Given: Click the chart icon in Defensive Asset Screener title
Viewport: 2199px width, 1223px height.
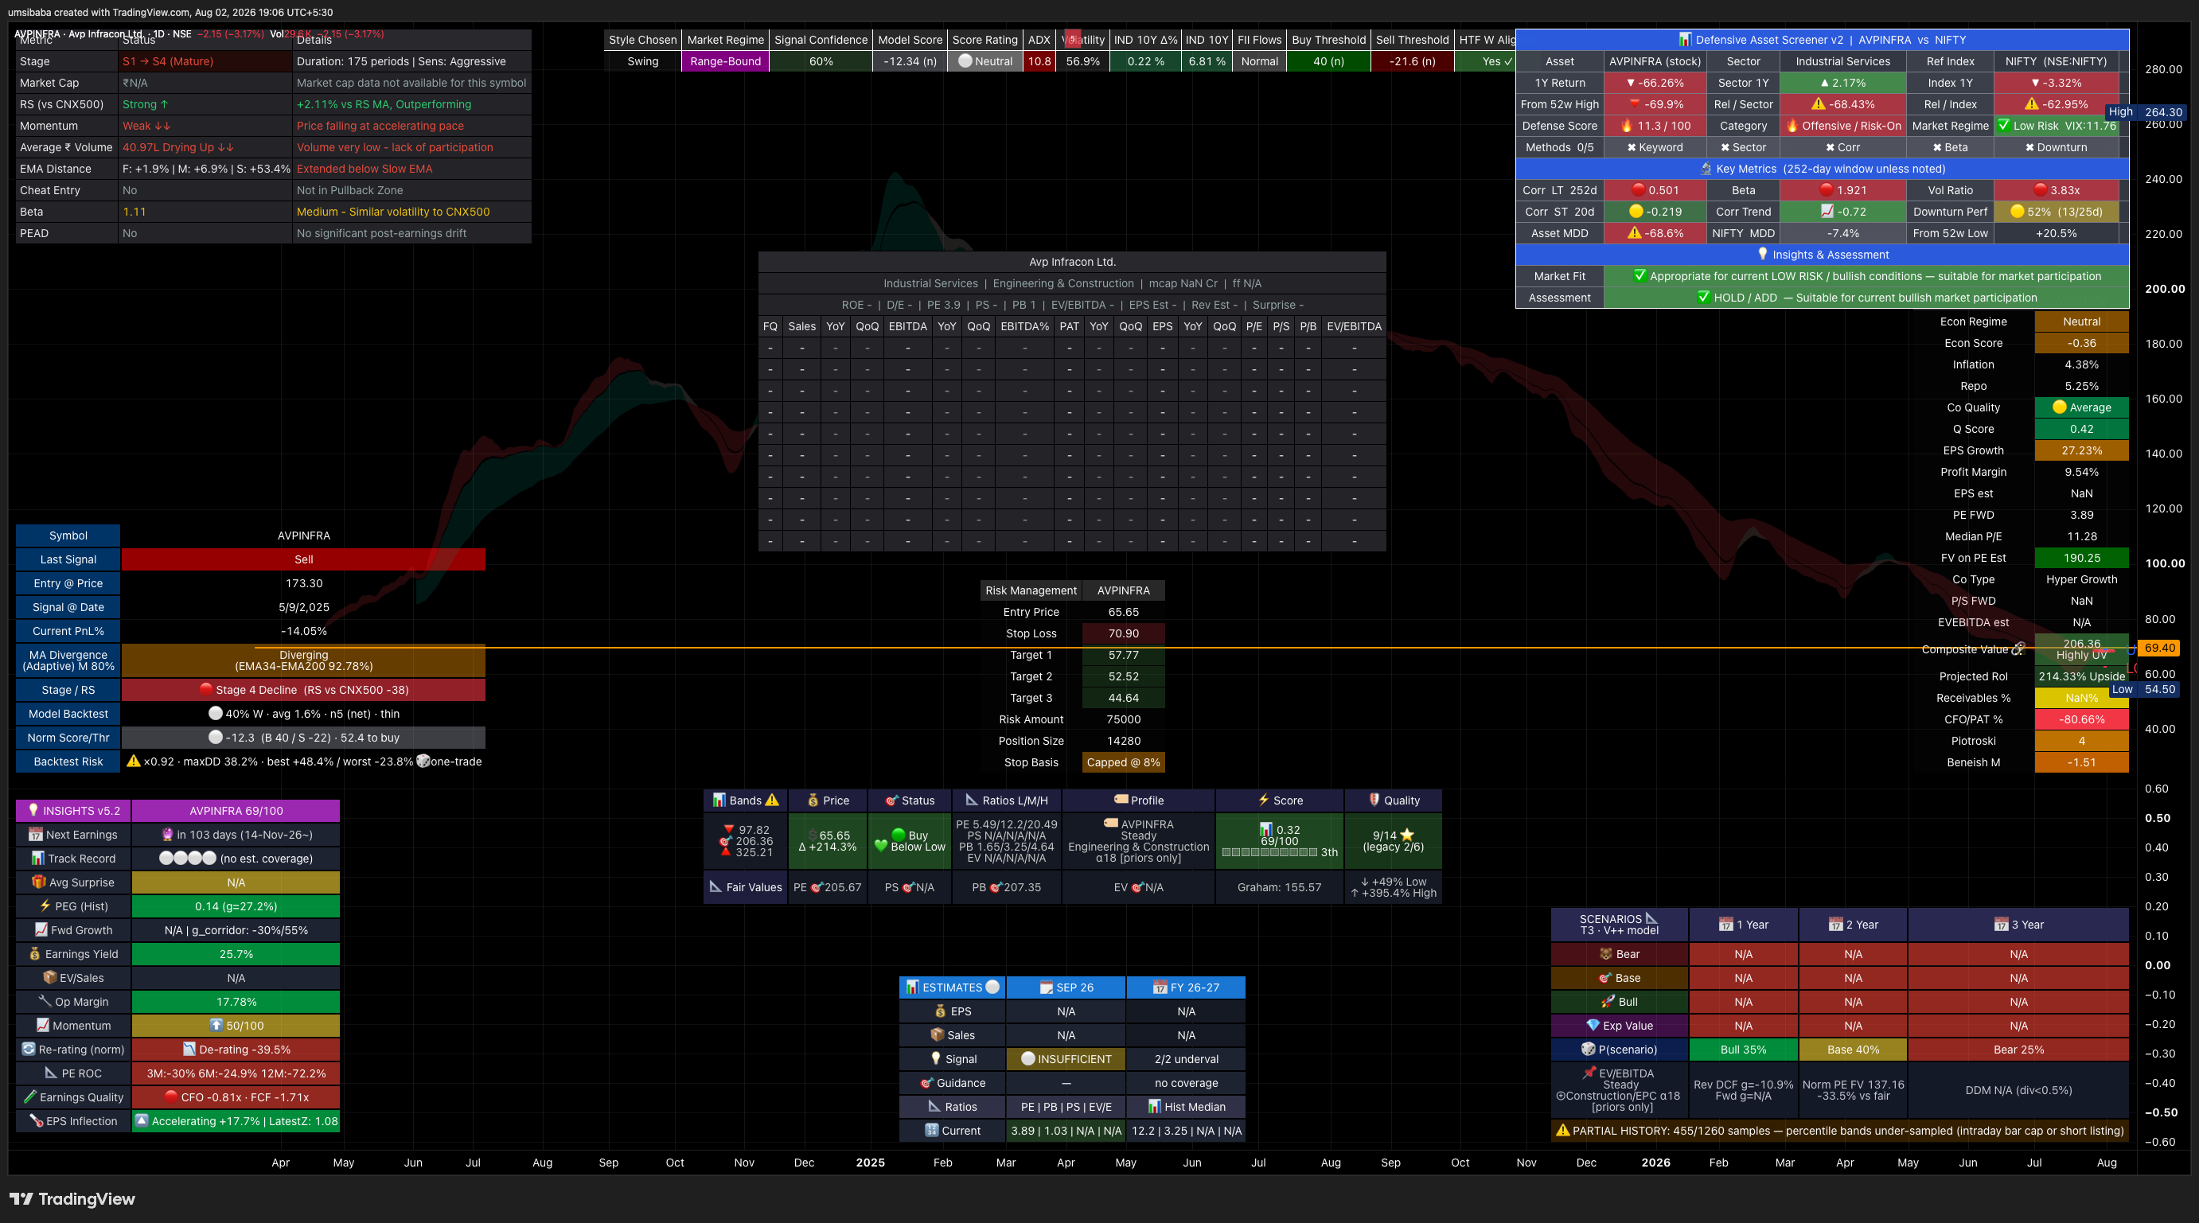Looking at the screenshot, I should tap(1684, 39).
